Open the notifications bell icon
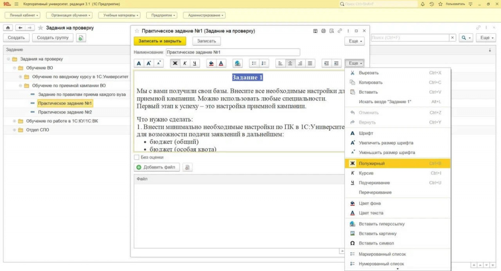Image resolution: width=501 pixels, height=271 pixels. click(x=422, y=4)
